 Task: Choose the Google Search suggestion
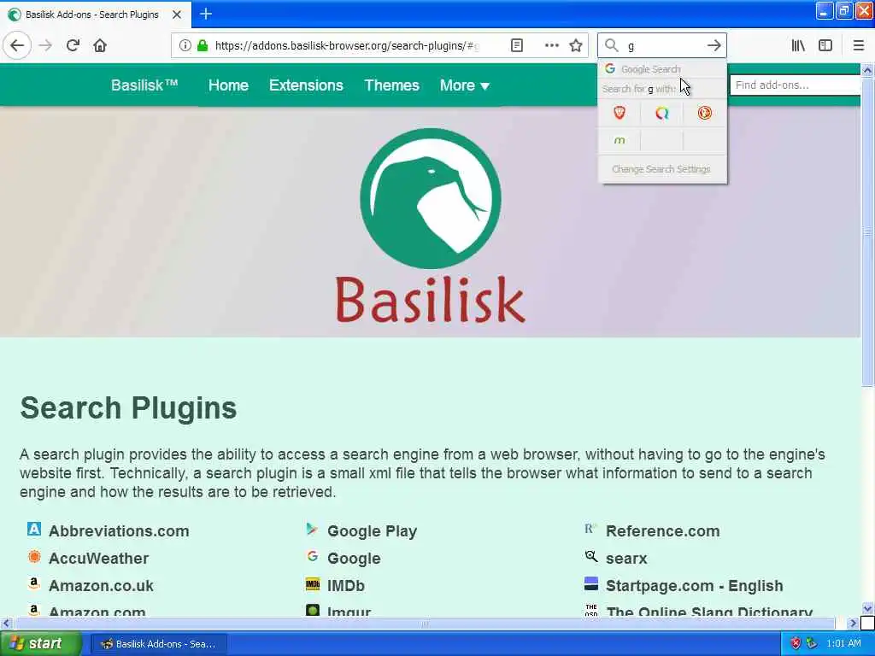(x=662, y=69)
